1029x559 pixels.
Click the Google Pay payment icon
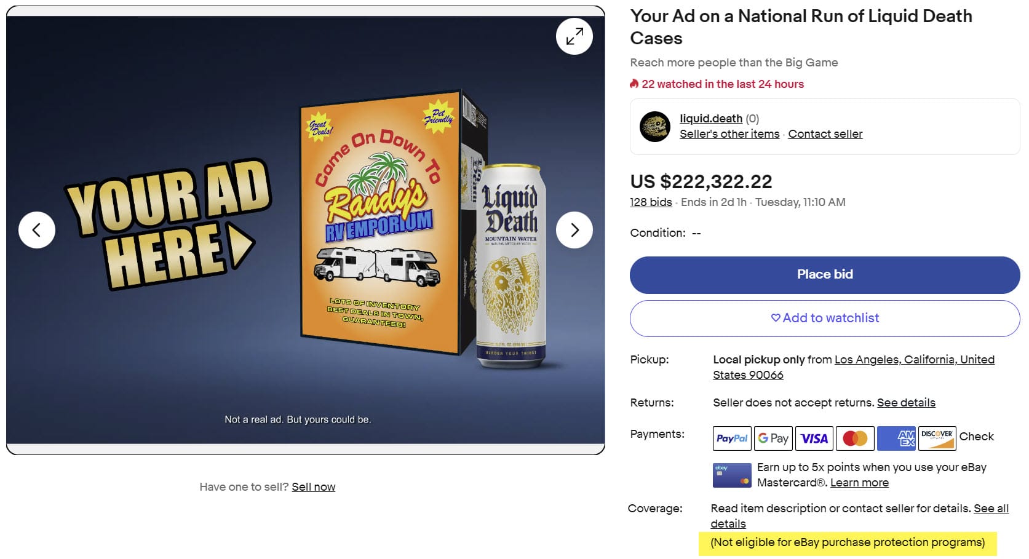click(773, 438)
